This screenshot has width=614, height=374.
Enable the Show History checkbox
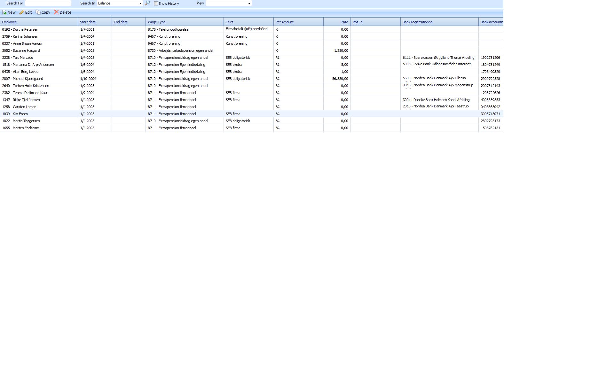[x=156, y=4]
